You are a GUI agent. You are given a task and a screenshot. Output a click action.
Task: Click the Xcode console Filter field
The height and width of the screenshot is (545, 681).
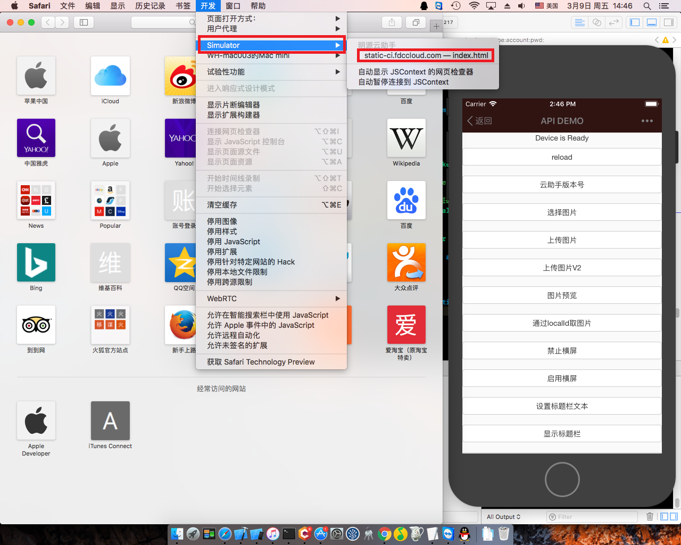592,517
